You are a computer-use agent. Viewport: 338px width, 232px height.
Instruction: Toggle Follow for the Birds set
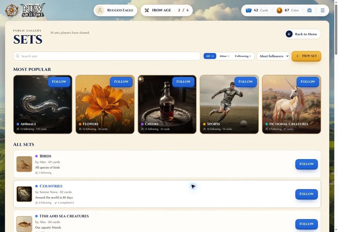pyautogui.click(x=307, y=164)
